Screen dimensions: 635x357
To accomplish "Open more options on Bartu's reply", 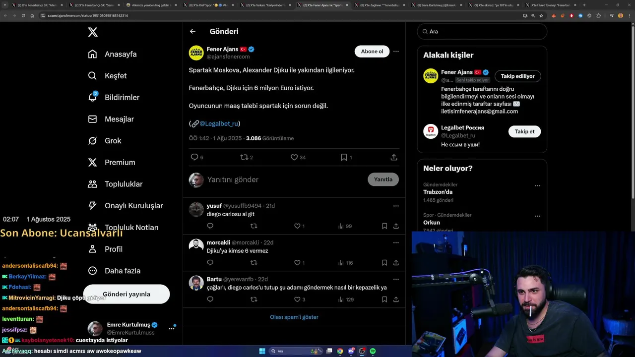I will pos(396,279).
